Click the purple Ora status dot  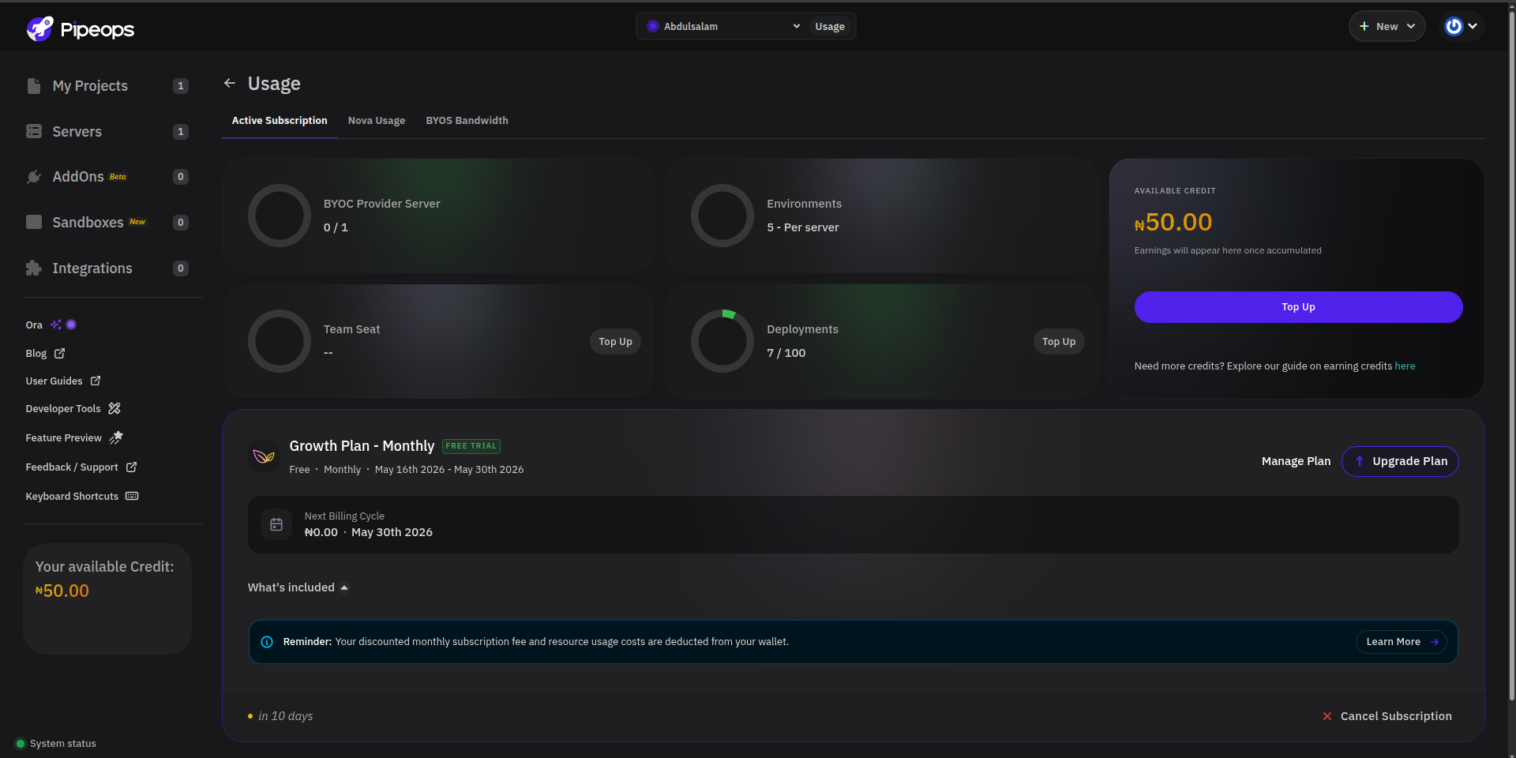coord(71,325)
